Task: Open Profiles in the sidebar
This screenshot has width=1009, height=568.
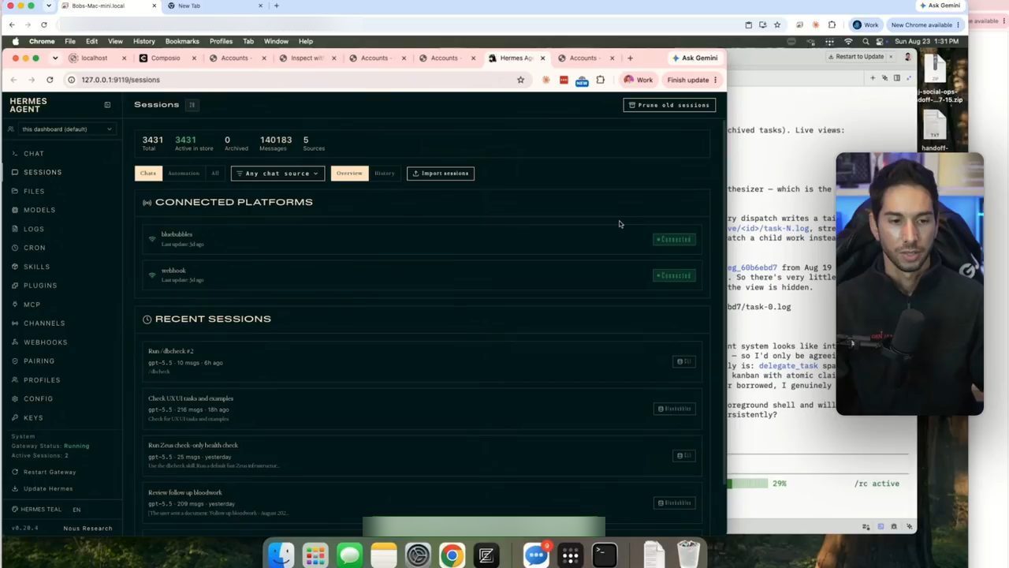Action: 41,380
